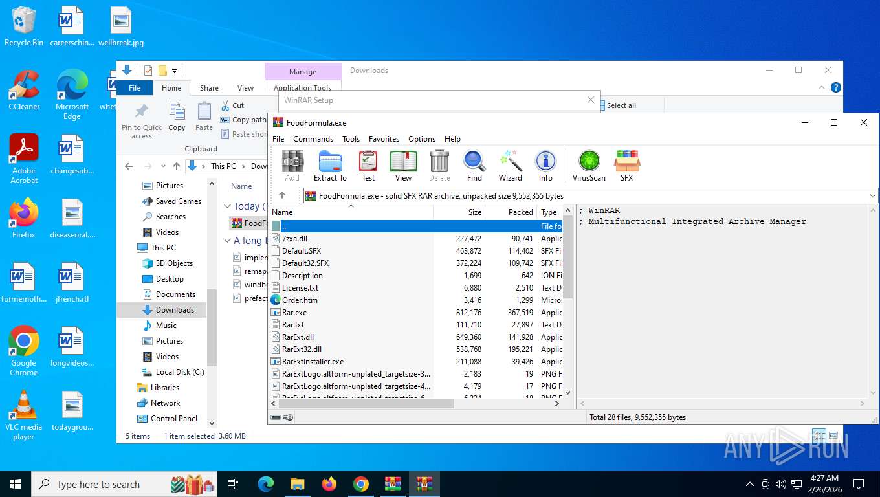Open the Explorer recent locations dropdown

click(x=162, y=166)
